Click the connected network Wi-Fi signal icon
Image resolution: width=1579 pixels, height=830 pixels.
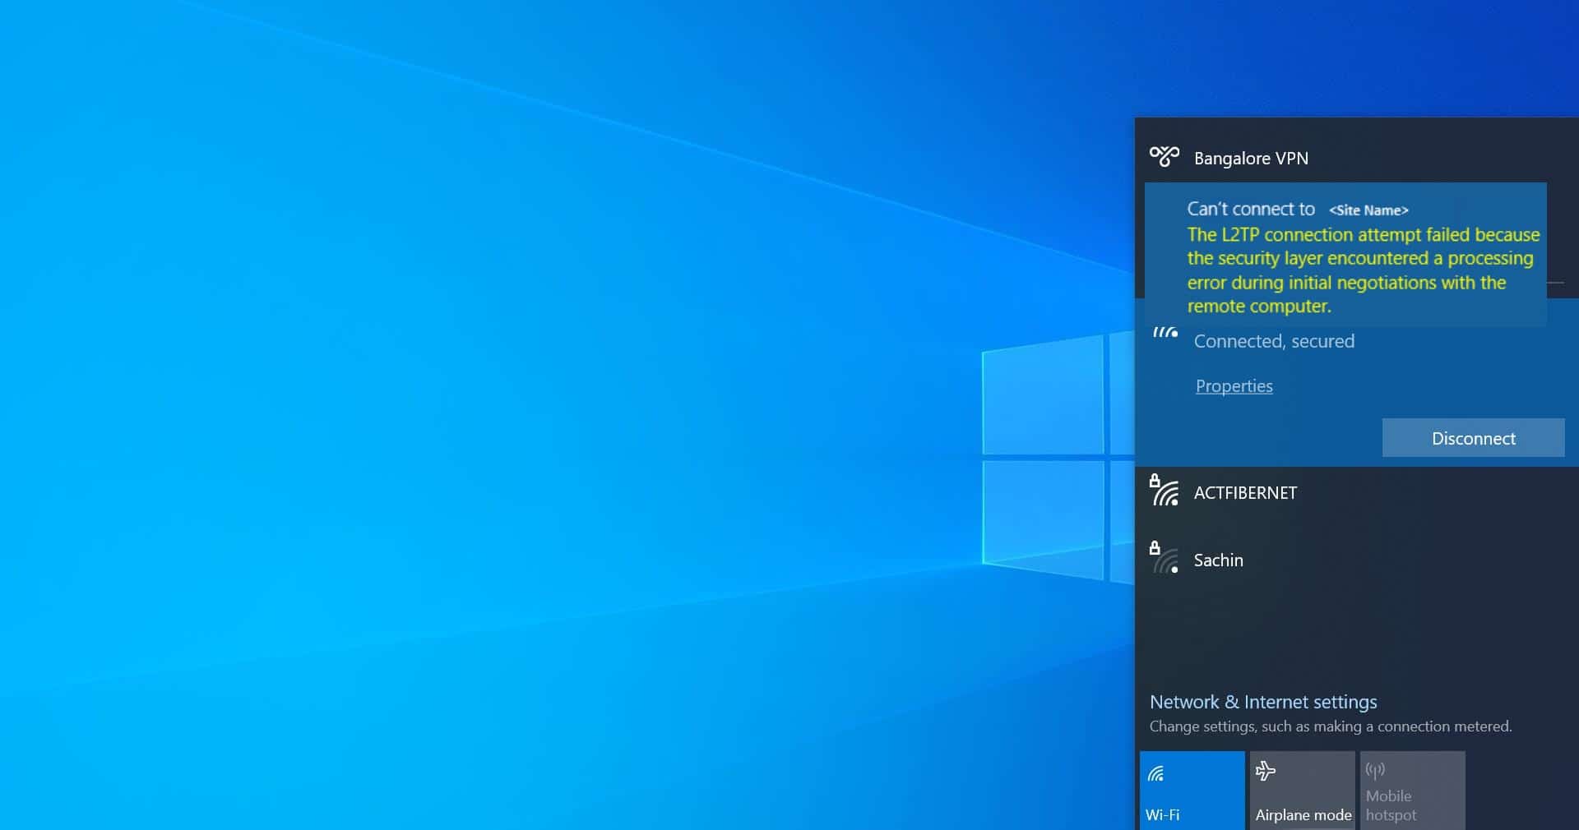pos(1165,333)
